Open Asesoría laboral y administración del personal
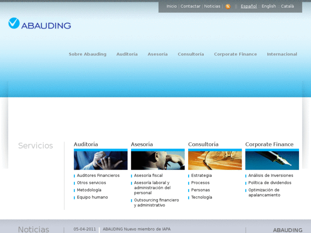This screenshot has height=233, width=311. click(152, 188)
